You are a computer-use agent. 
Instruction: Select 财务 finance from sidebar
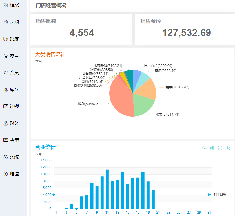[11, 123]
